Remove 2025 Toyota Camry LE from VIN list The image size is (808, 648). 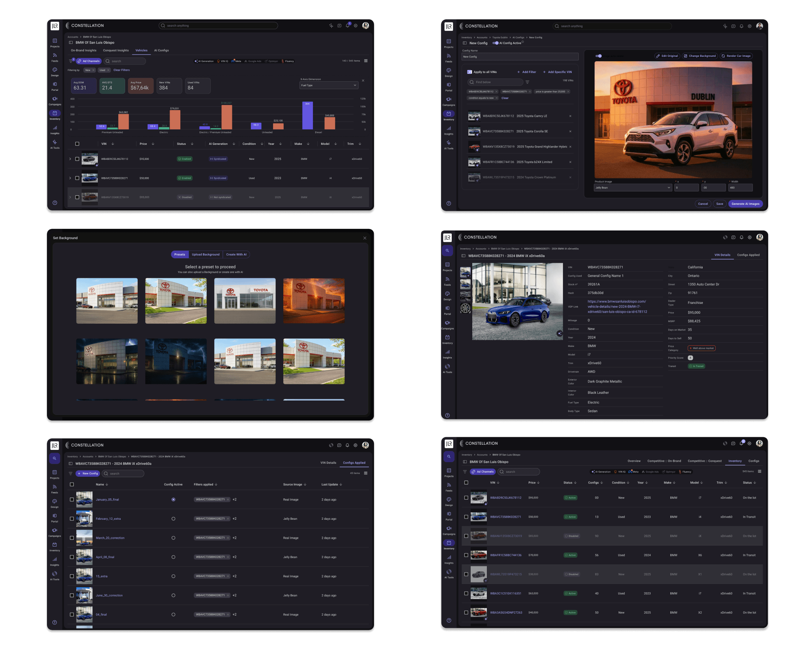(570, 116)
